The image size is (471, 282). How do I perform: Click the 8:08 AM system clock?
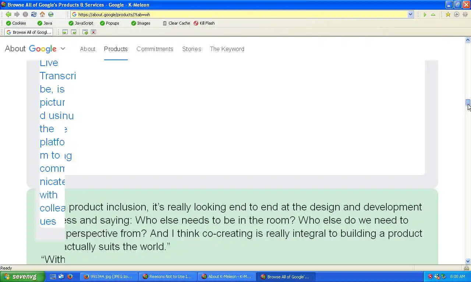click(x=457, y=276)
